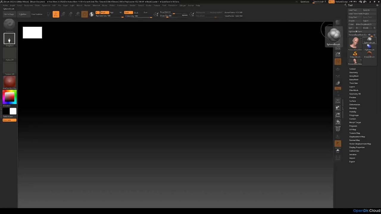
Task: Select the SimpleBrush tool
Action: point(355,54)
